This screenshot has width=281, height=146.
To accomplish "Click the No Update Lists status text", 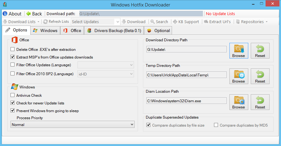I will point(220,14).
